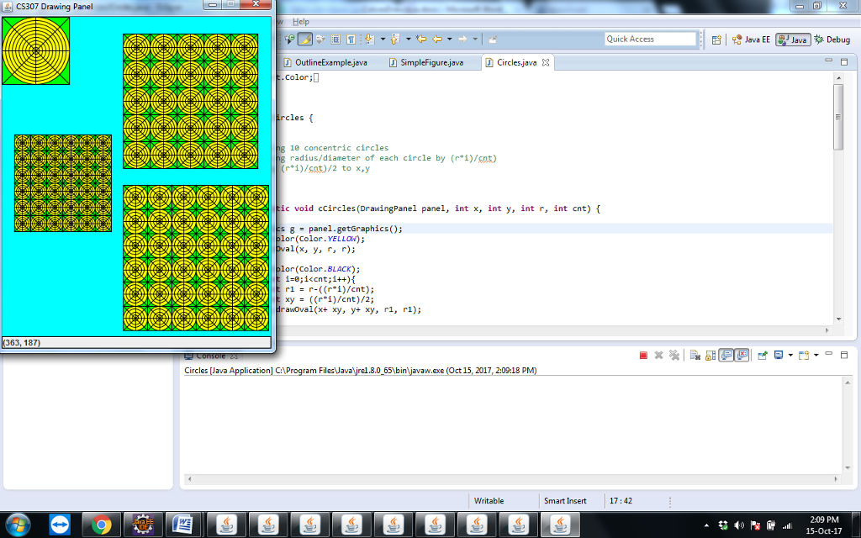Open Eclipse Java EE IDE taskbar button
Screen dimensions: 861x538
[143, 525]
